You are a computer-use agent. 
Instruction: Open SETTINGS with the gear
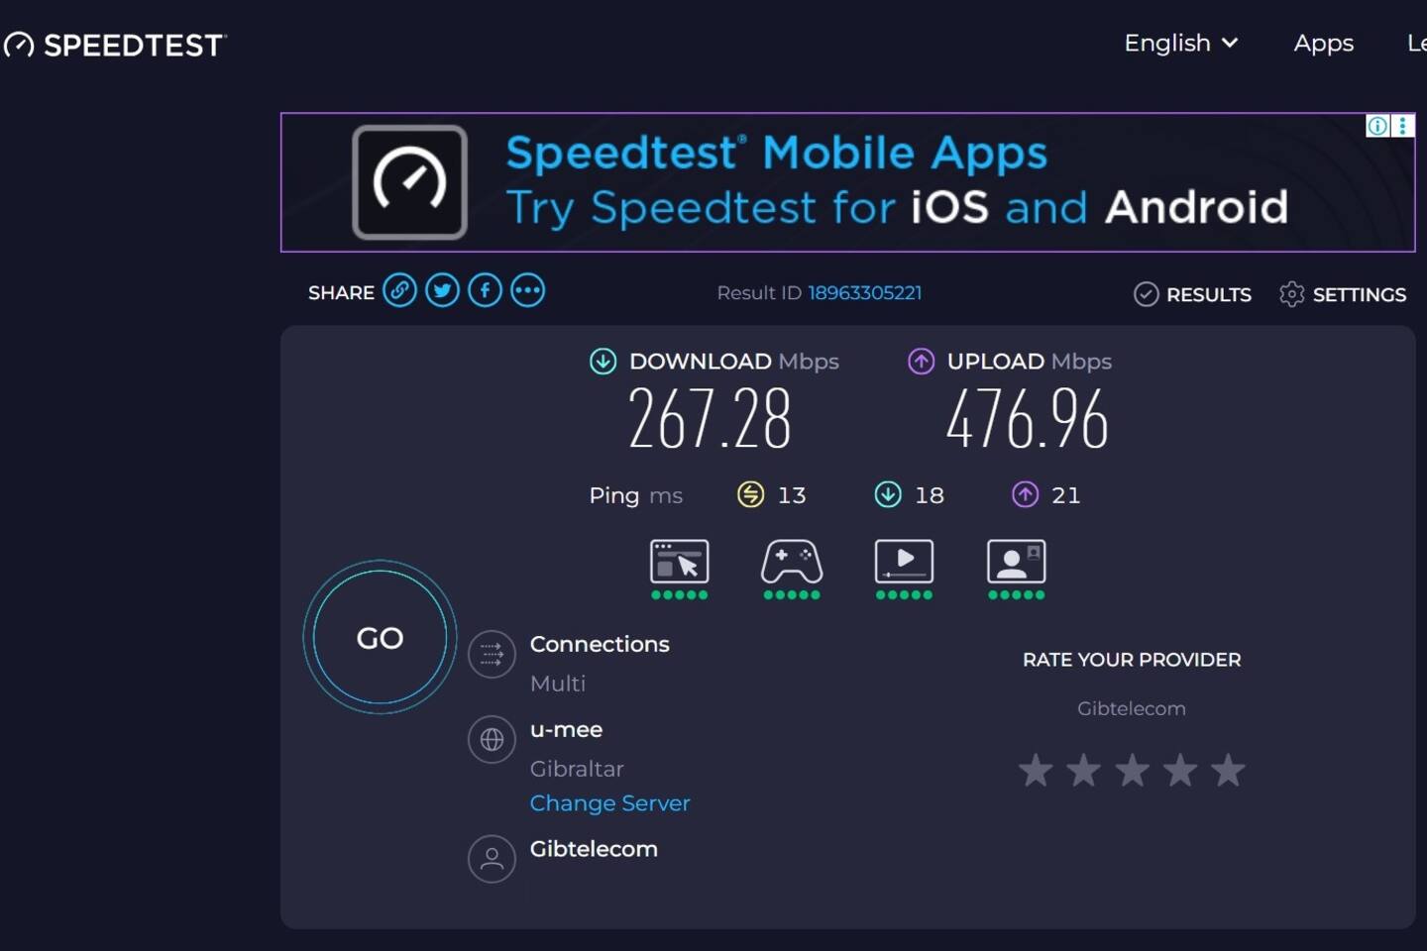[1343, 294]
